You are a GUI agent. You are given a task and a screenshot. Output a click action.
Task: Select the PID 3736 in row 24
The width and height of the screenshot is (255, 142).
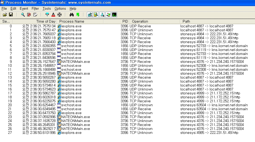(x=124, y=121)
